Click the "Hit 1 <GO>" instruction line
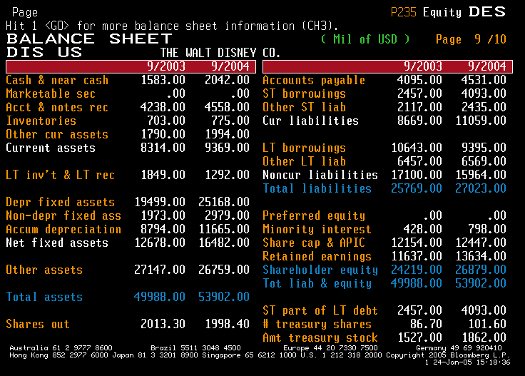525x376 pixels. coord(151,26)
